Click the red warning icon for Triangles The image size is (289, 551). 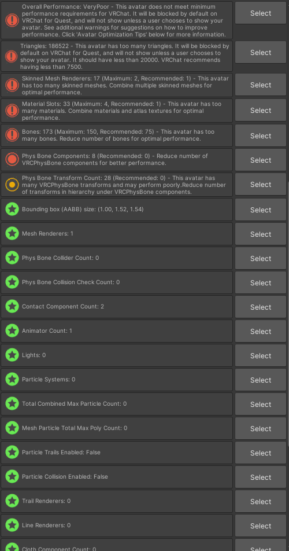coord(12,56)
